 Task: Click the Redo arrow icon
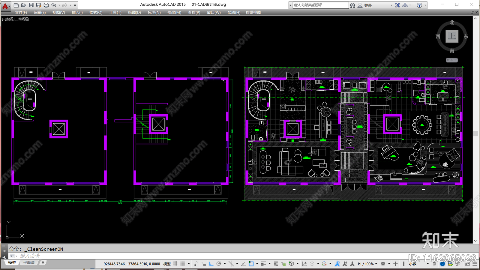(x=65, y=5)
